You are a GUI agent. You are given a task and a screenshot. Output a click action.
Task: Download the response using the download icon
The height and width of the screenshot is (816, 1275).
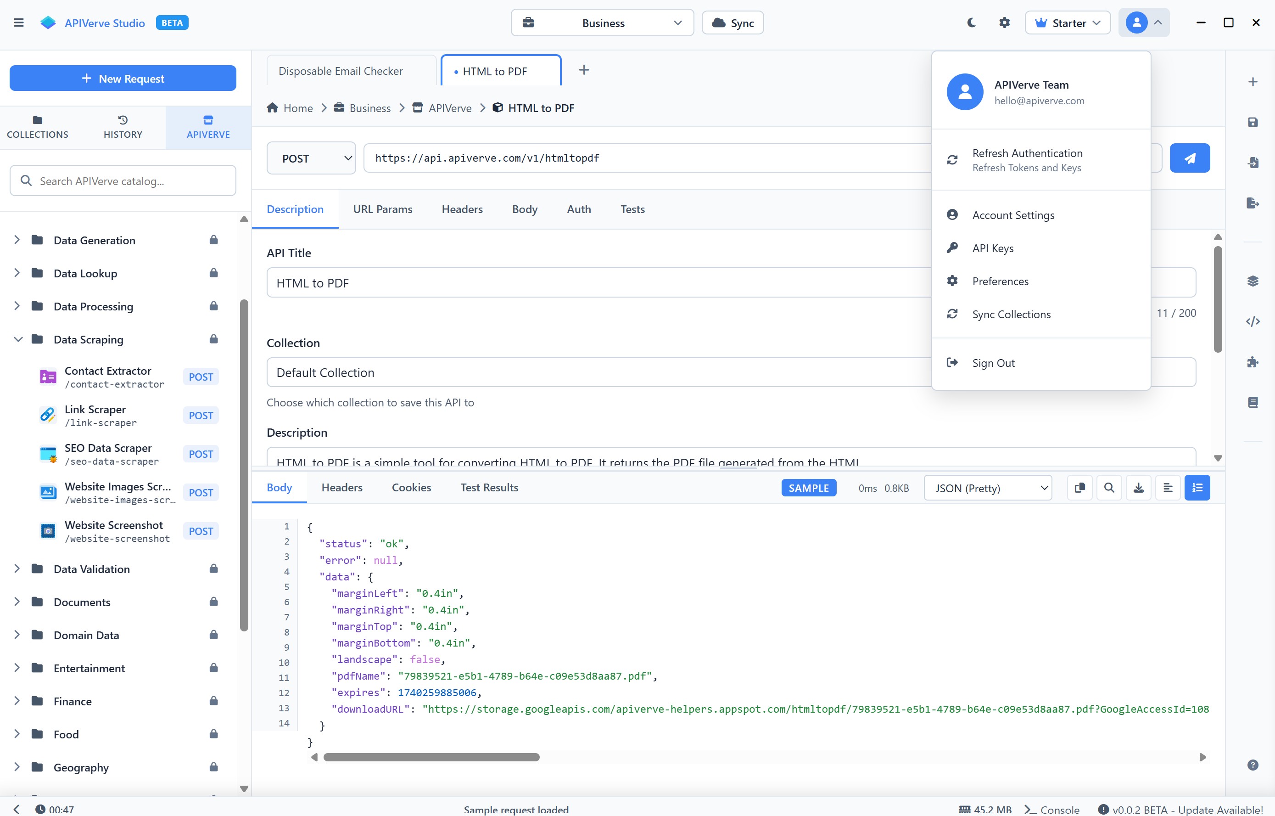(x=1138, y=488)
